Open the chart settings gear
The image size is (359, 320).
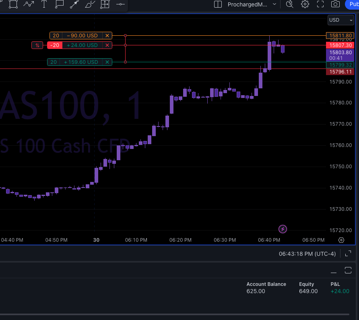pyautogui.click(x=305, y=4)
